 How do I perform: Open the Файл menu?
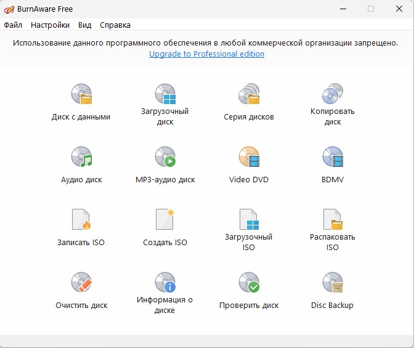coord(13,25)
